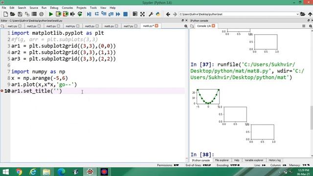Change to parent directory up arrow
The image size is (313, 176).
(x=310, y=14)
